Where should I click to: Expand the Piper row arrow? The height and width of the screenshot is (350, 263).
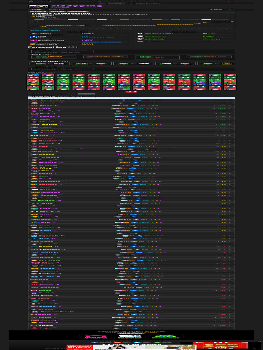click(x=230, y=323)
